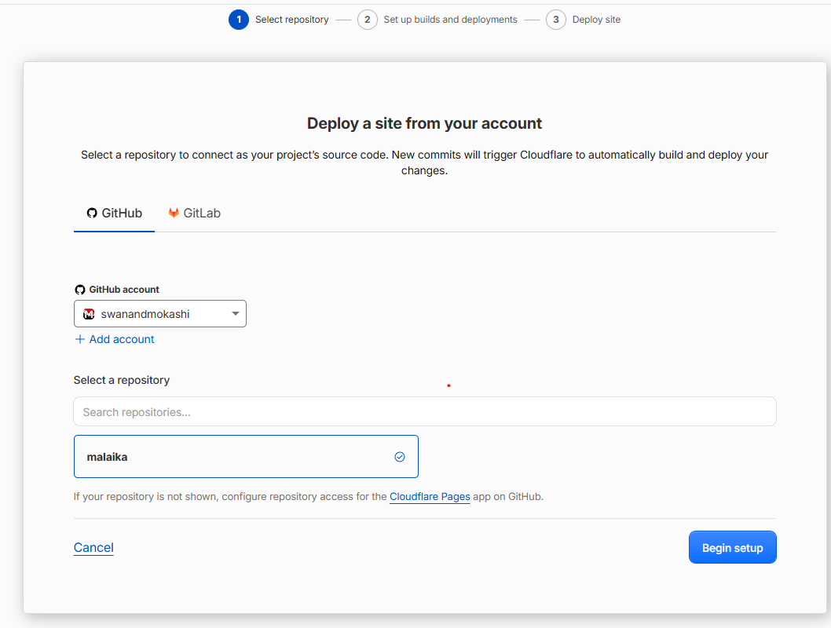Open the Cloudflare Pages link
831x628 pixels.
(430, 497)
